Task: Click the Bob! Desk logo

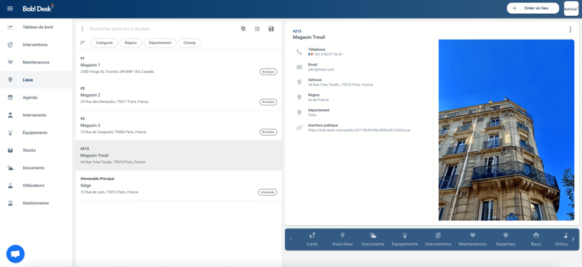Action: click(x=38, y=8)
